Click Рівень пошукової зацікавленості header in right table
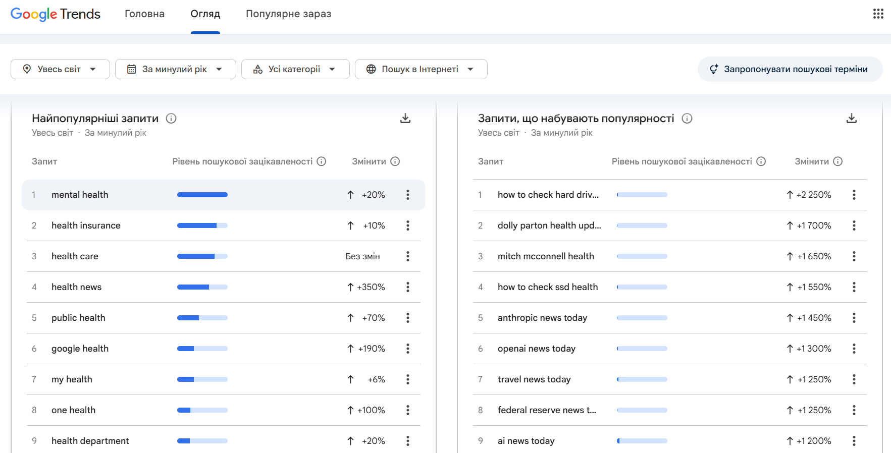The image size is (891, 453). pos(682,161)
